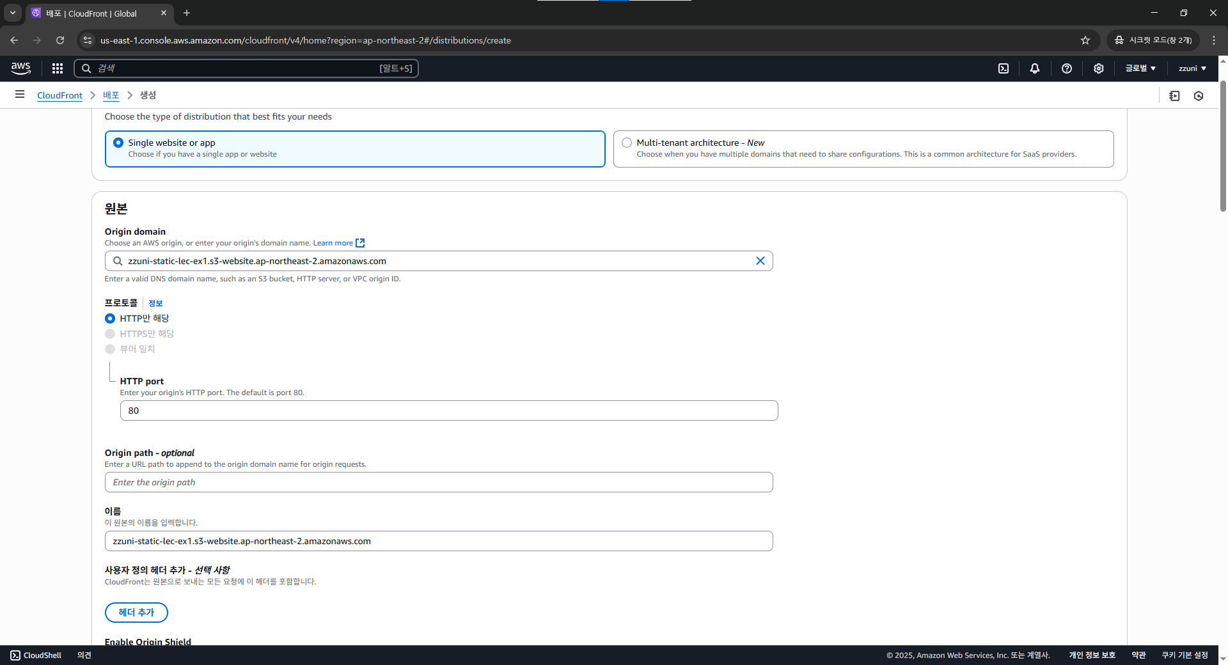Reload the browser page
Viewport: 1228px width, 665px height.
point(60,40)
